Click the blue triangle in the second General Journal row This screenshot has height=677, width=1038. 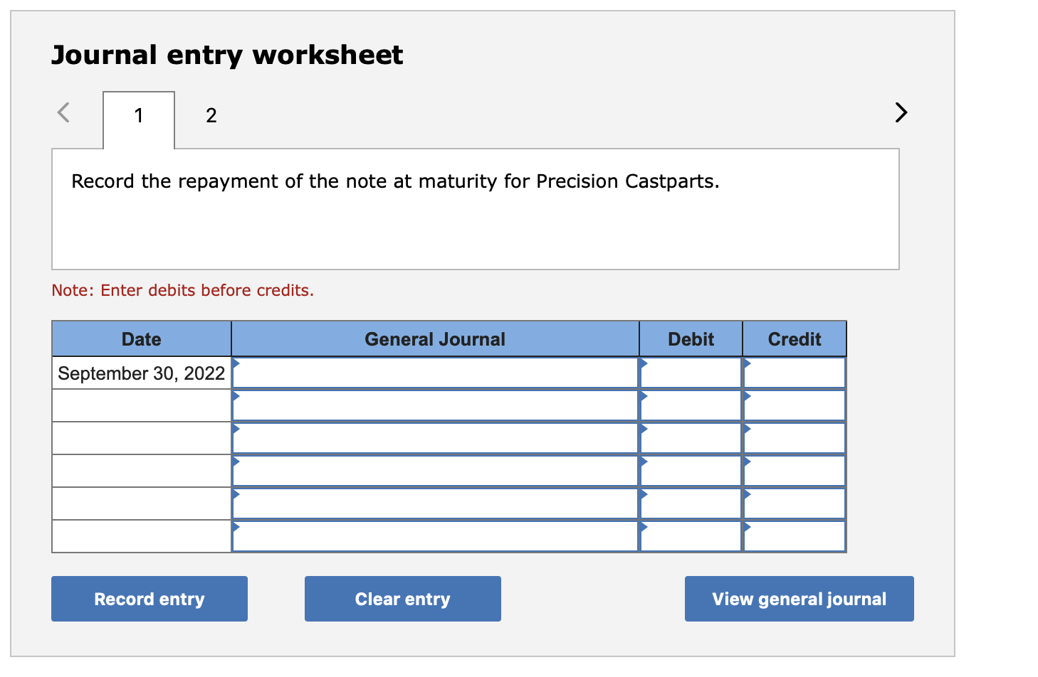236,397
